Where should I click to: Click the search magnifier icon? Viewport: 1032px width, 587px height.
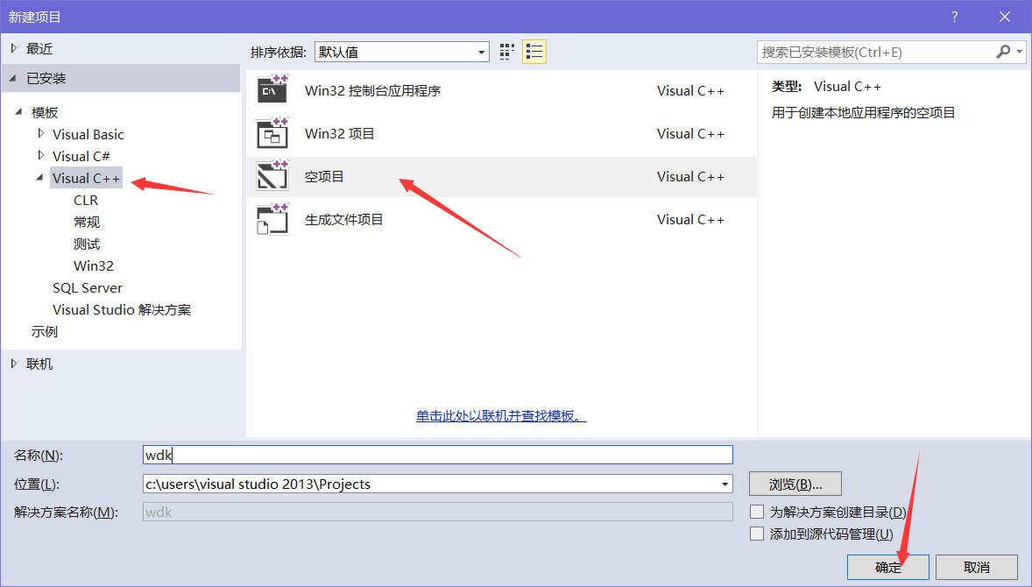(x=1003, y=52)
